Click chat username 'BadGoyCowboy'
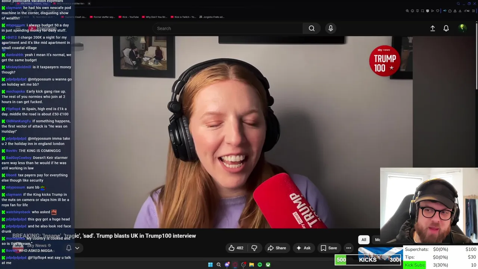Screen dimensions: 478x269 (19, 158)
